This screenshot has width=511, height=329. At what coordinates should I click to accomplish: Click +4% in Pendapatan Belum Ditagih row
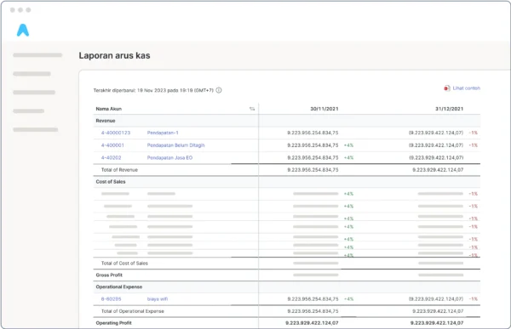(348, 145)
